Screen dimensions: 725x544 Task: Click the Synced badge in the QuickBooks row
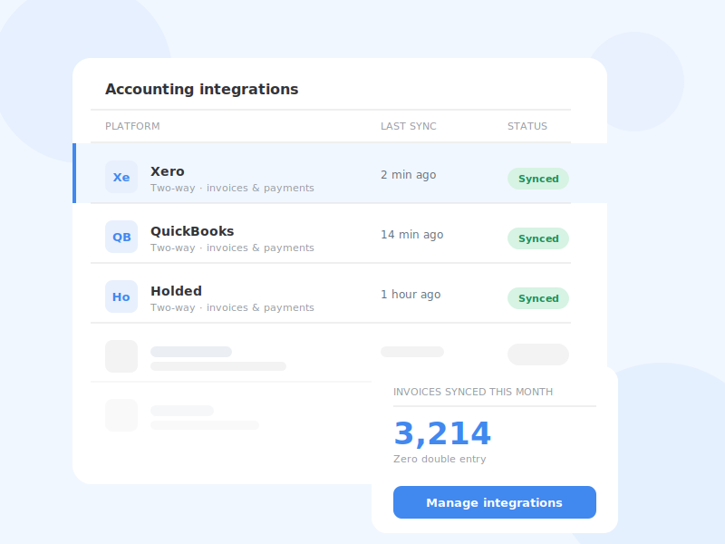pos(538,238)
